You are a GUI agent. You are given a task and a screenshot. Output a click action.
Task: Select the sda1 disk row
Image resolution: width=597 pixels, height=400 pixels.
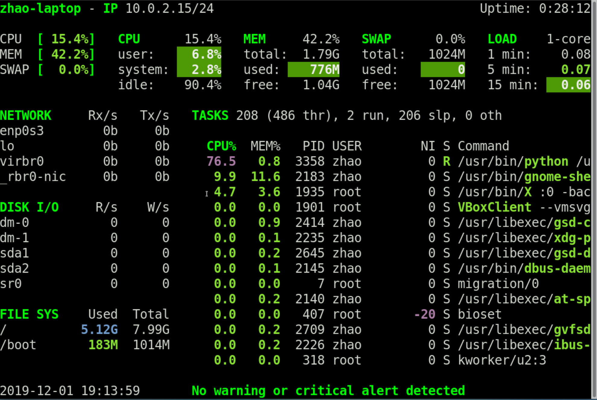click(x=14, y=253)
